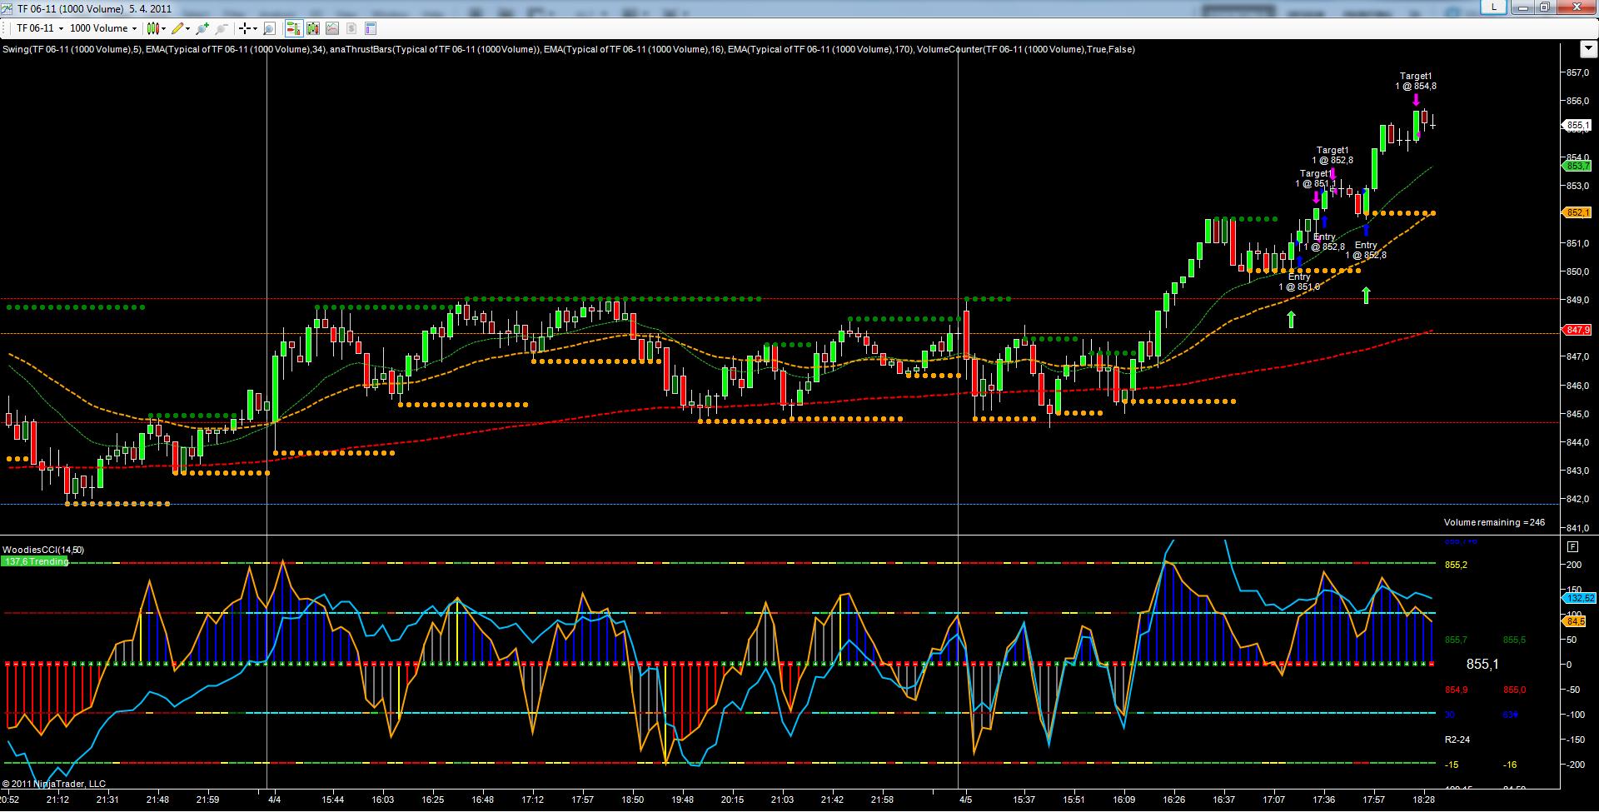Select the yellow pencil drawing tool
The height and width of the screenshot is (812, 1599).
(177, 28)
